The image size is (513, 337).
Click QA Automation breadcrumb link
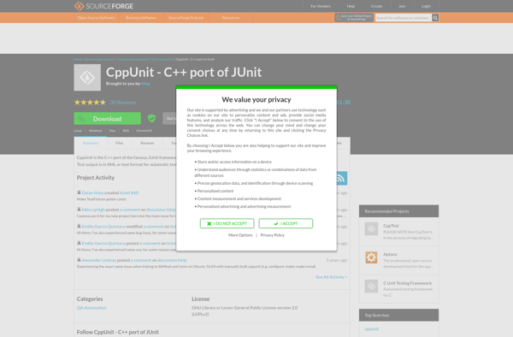[x=162, y=59]
